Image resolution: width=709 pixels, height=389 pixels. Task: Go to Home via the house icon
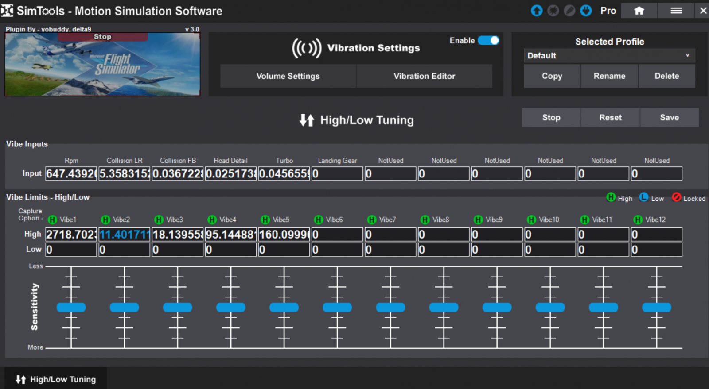pyautogui.click(x=639, y=11)
